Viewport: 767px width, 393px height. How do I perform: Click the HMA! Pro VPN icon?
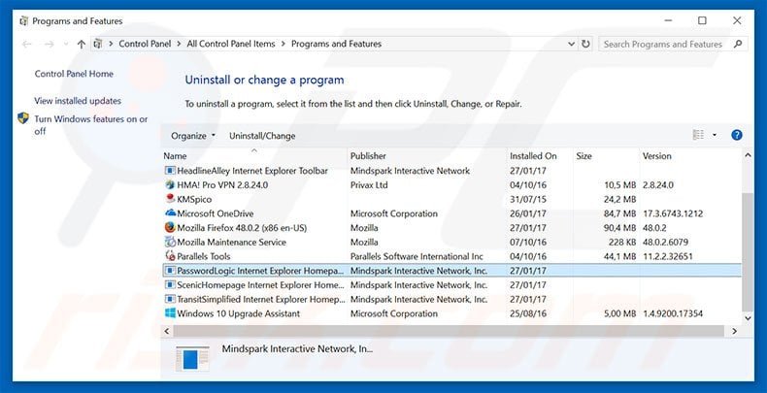point(170,184)
